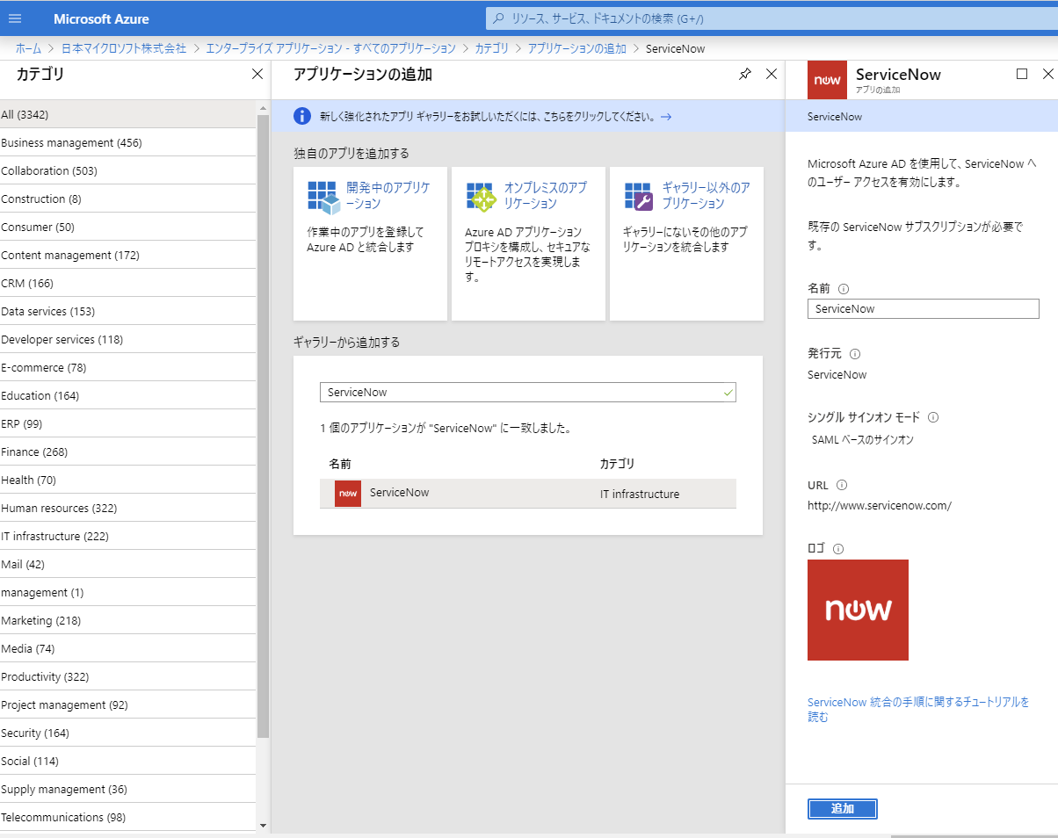Pin the アプリケーションの追加 blade
The image size is (1058, 838).
745,75
